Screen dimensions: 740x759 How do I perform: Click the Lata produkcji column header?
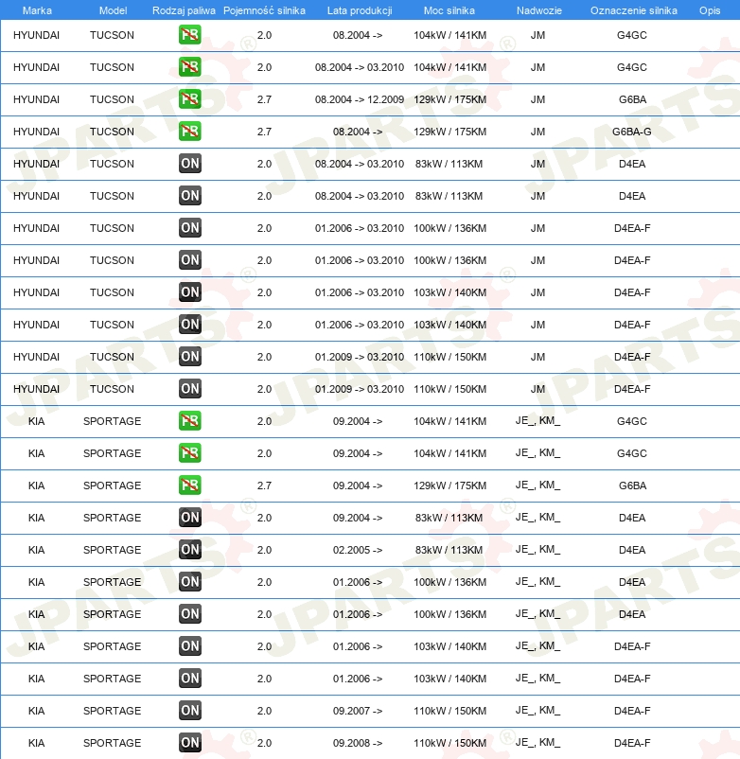tap(360, 10)
